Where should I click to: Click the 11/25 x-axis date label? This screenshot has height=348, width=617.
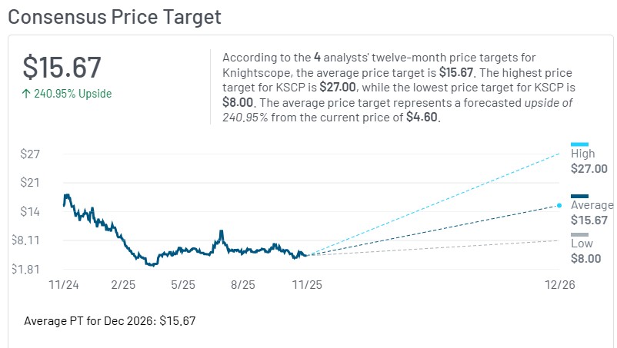pos(307,284)
